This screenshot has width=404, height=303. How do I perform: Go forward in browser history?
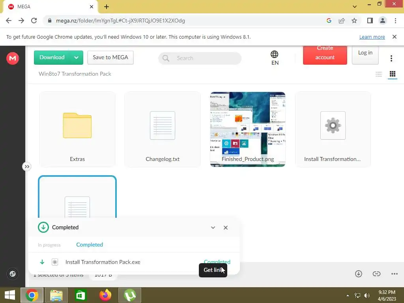(21, 21)
